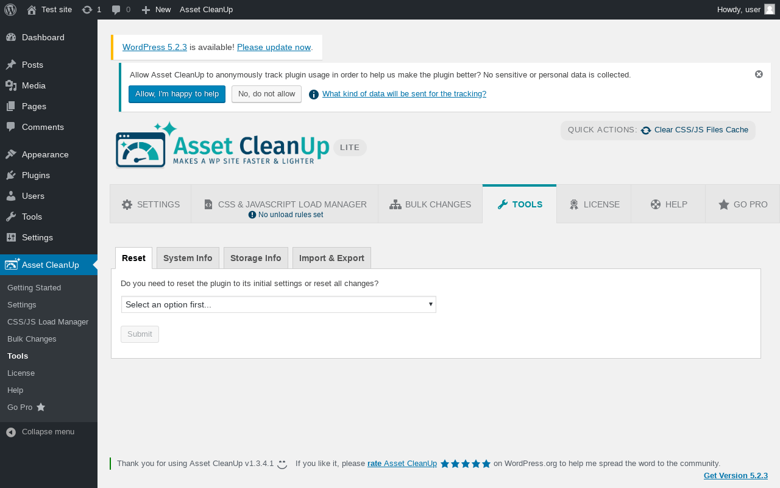Image resolution: width=780 pixels, height=488 pixels.
Task: Click the Pages icon in sidebar
Action: click(11, 106)
